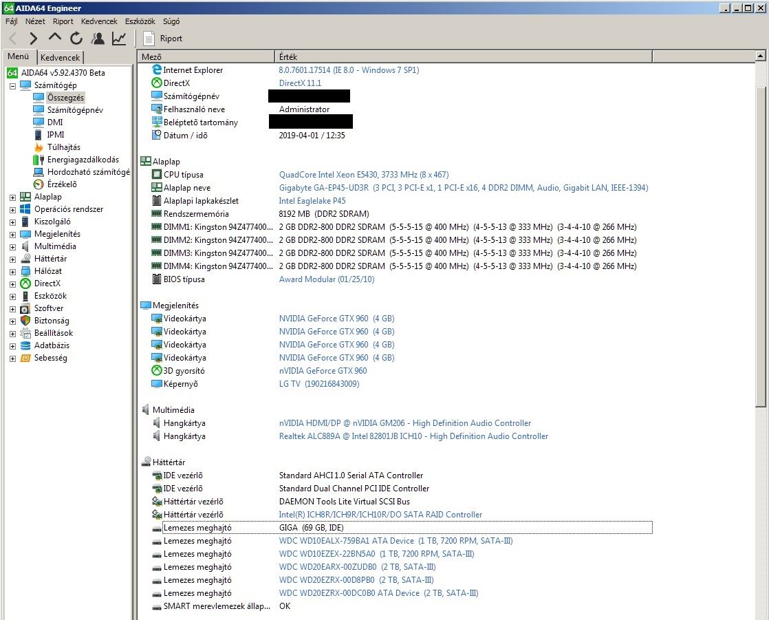Screen dimensions: 769x620
Task: Open the Súgó menu
Action: tap(171, 21)
